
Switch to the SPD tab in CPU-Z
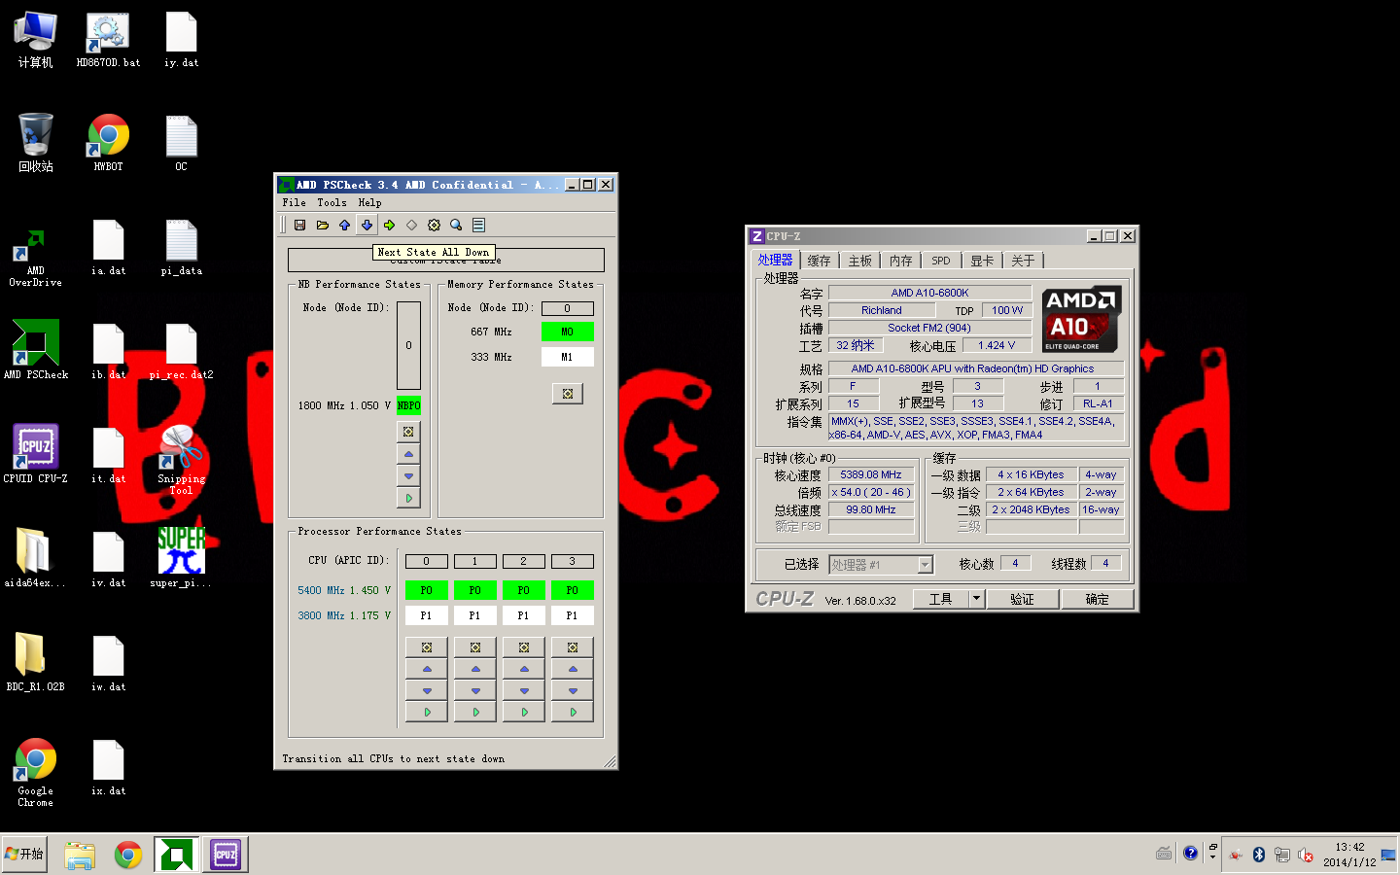pyautogui.click(x=941, y=261)
